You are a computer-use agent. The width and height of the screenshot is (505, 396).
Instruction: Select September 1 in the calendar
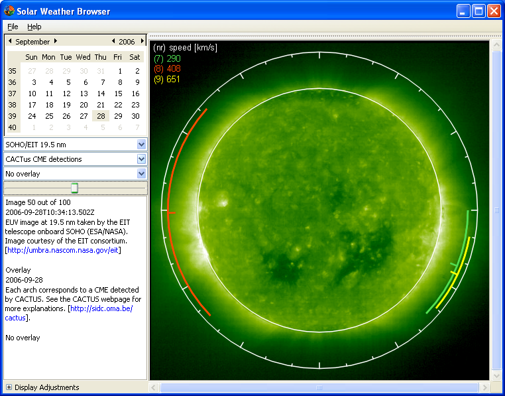[x=120, y=71]
